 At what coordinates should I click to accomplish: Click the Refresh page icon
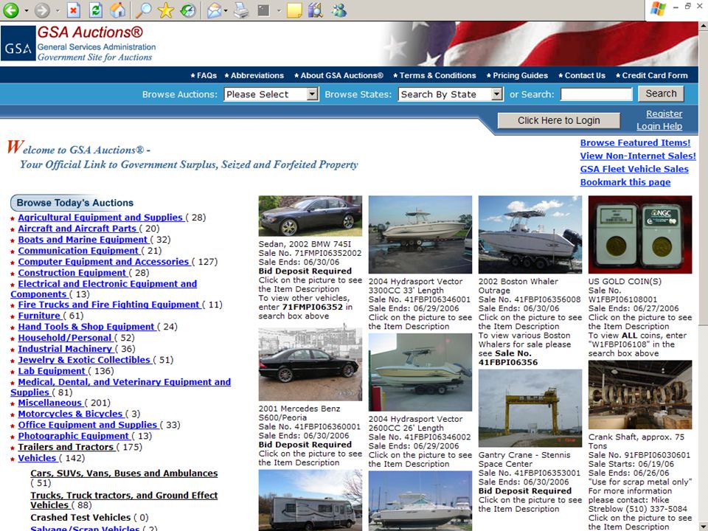[96, 10]
